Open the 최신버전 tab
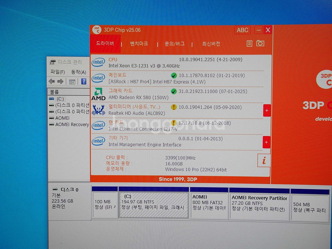Screen dimensions: 332x249 [x=211, y=44]
